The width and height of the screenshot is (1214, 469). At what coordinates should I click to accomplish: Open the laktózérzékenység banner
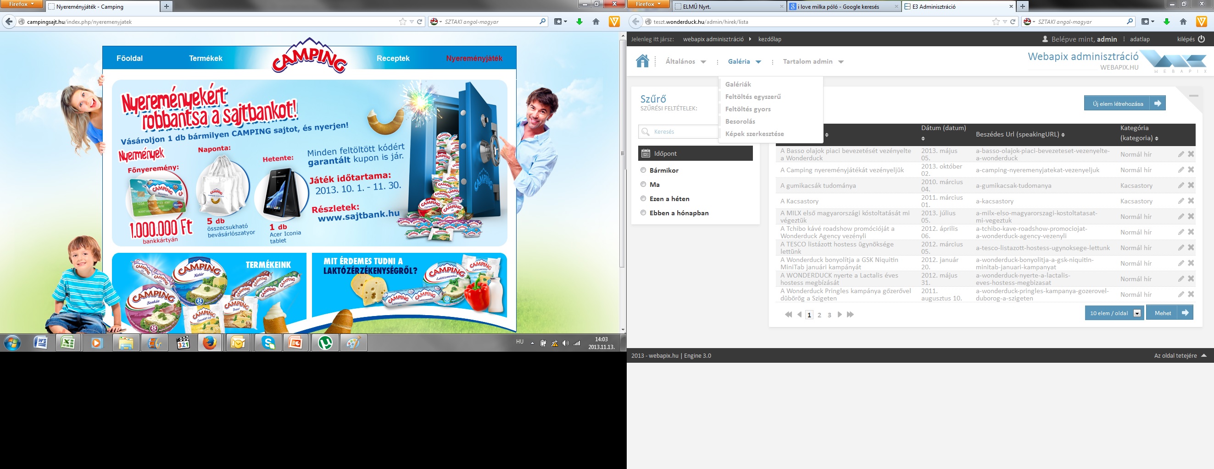410,285
